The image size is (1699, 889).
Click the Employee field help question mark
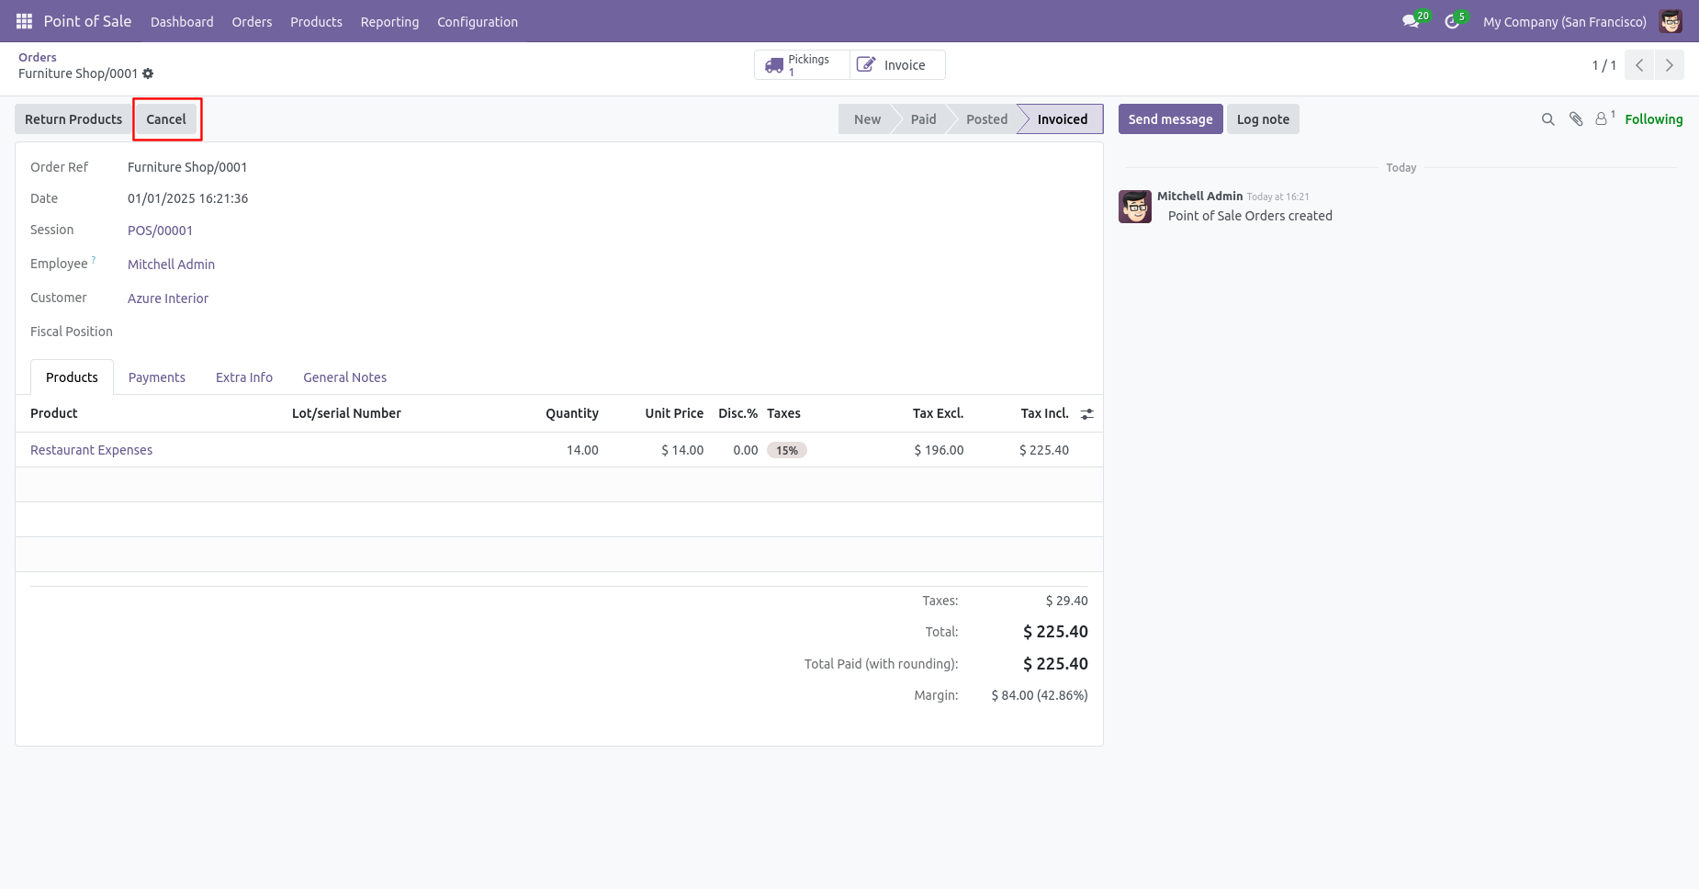pos(94,260)
